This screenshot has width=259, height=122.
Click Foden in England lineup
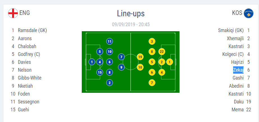24,94
